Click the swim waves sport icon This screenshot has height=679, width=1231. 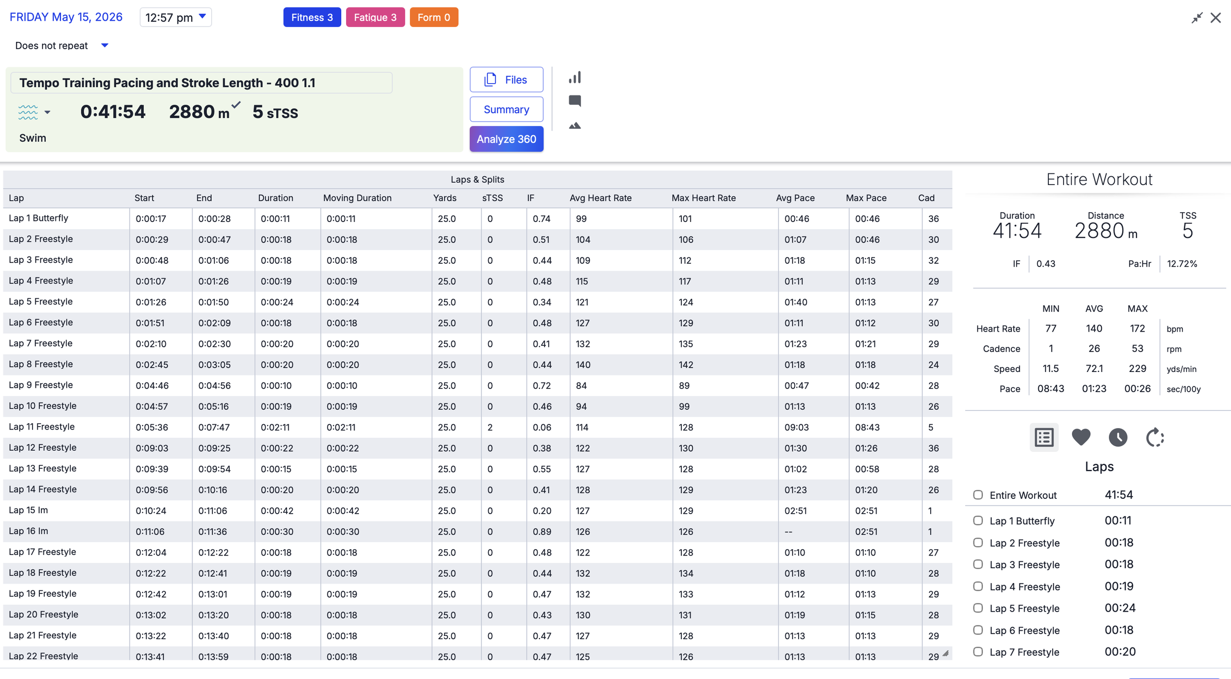28,112
